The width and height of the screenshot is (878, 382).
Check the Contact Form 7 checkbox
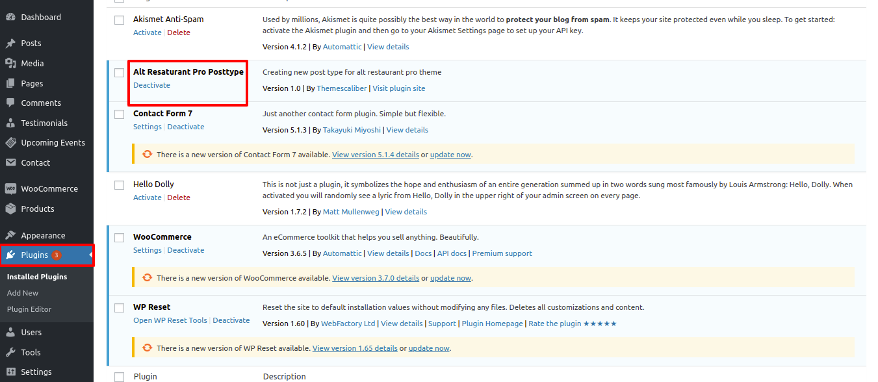point(119,114)
